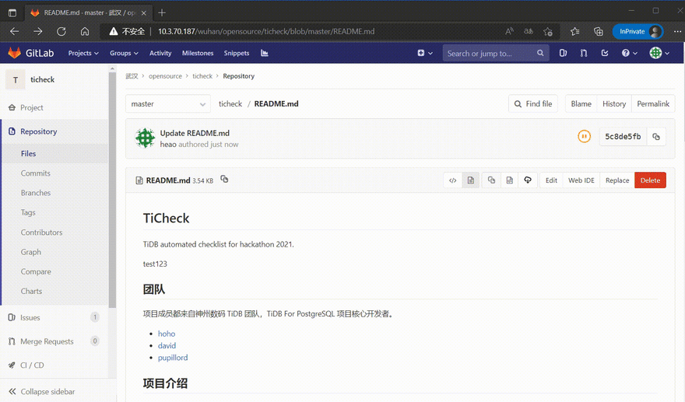685x402 pixels.
Task: Select Contributors in the sidebar
Action: click(x=41, y=232)
